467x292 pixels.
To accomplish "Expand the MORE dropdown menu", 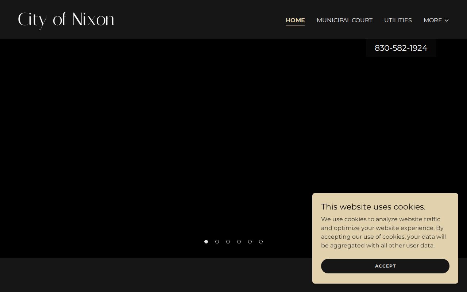I will click(x=436, y=20).
